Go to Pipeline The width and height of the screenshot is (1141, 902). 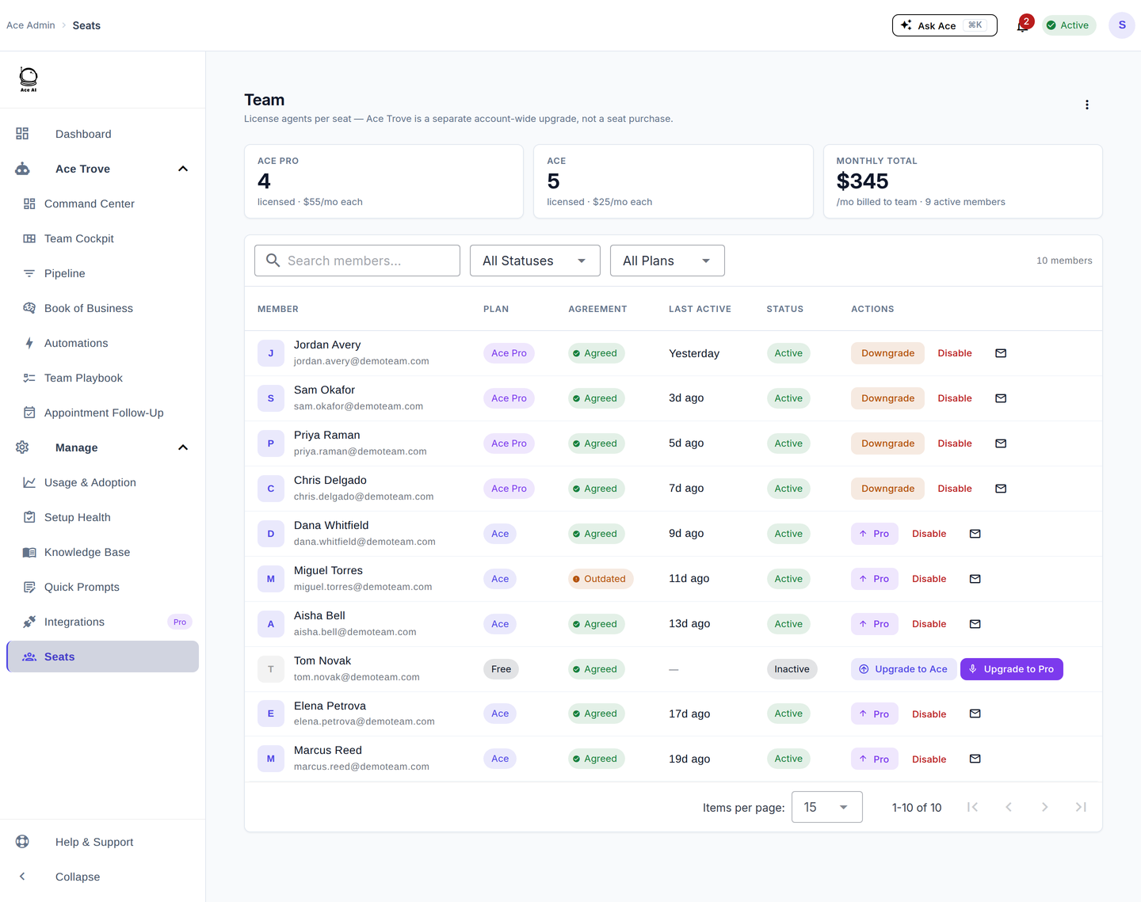point(102,273)
